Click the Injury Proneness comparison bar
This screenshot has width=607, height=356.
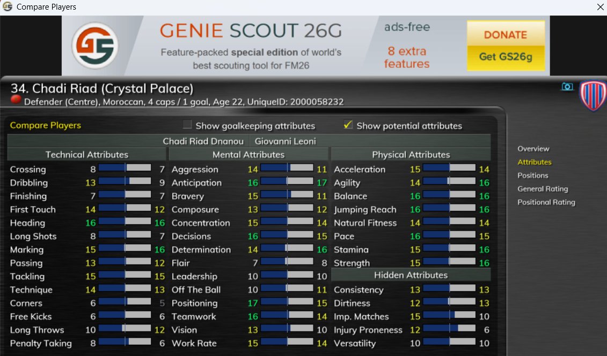pos(449,329)
